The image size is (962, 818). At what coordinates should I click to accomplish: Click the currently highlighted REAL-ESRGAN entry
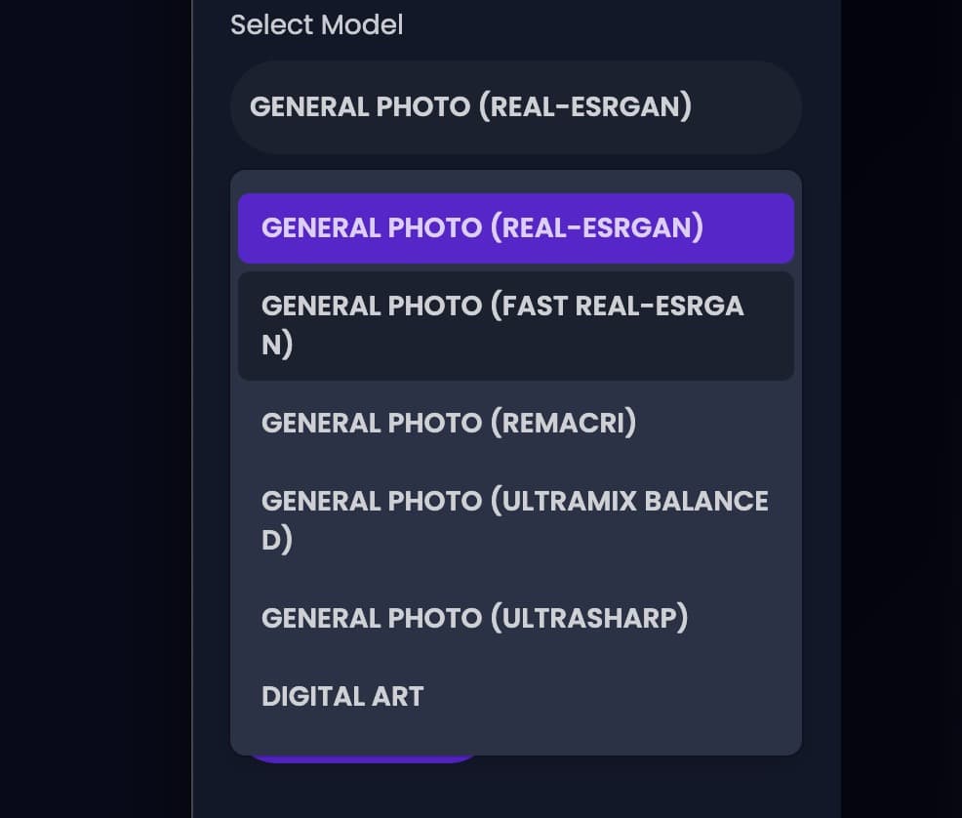pos(515,227)
